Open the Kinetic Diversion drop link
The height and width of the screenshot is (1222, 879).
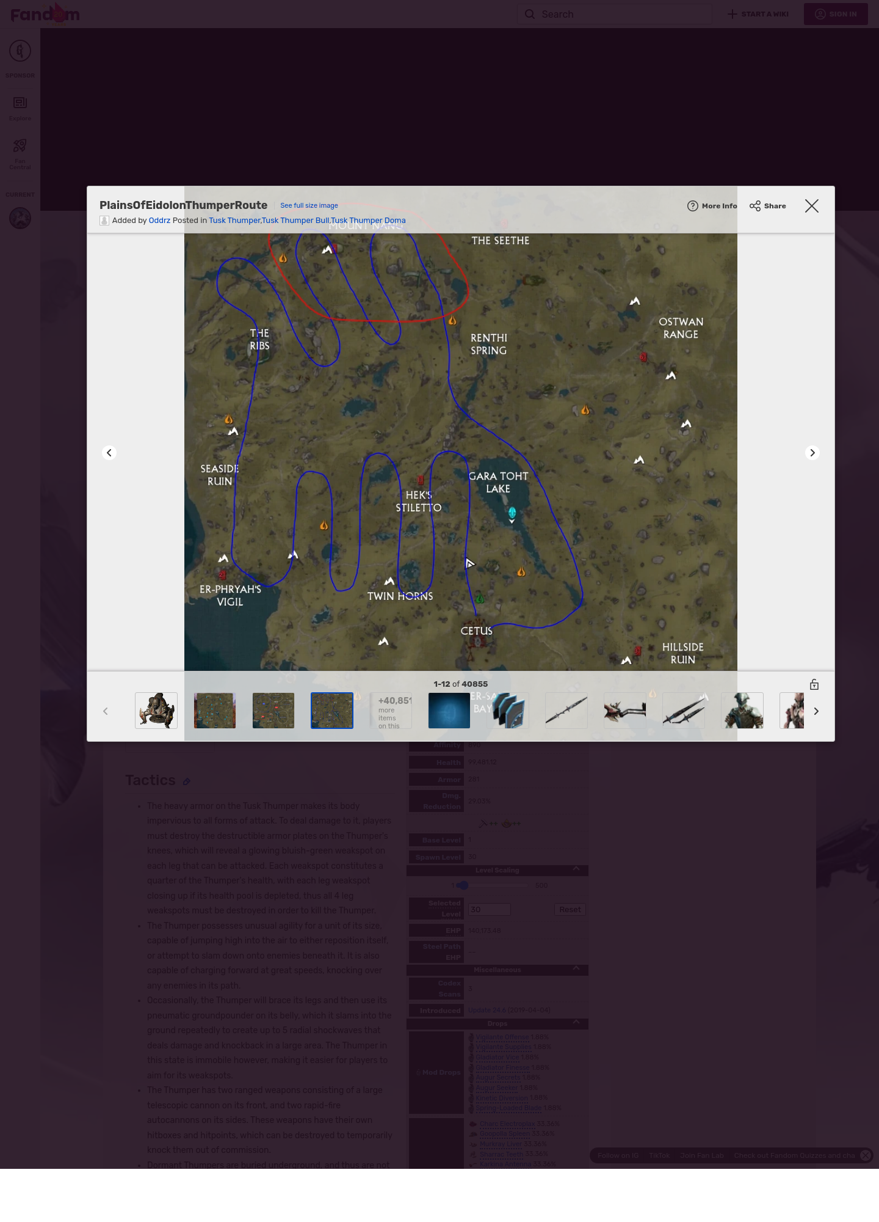pyautogui.click(x=502, y=1098)
